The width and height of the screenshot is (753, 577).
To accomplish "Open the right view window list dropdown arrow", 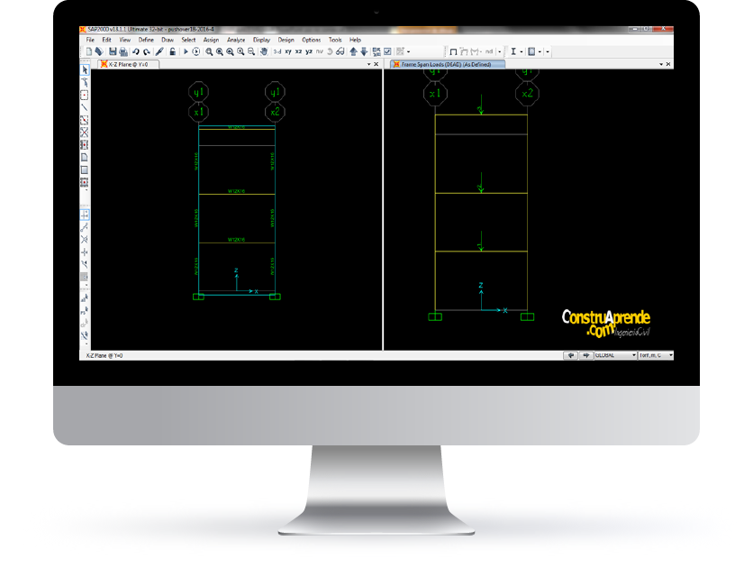I will pos(661,64).
